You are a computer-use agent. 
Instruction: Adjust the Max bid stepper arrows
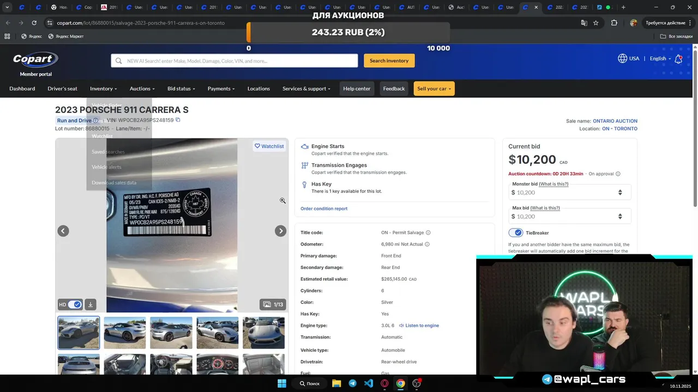620,216
